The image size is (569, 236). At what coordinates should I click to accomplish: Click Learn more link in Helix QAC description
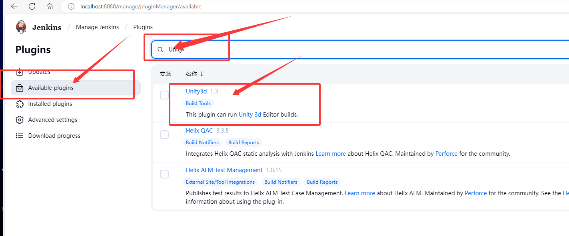(331, 154)
